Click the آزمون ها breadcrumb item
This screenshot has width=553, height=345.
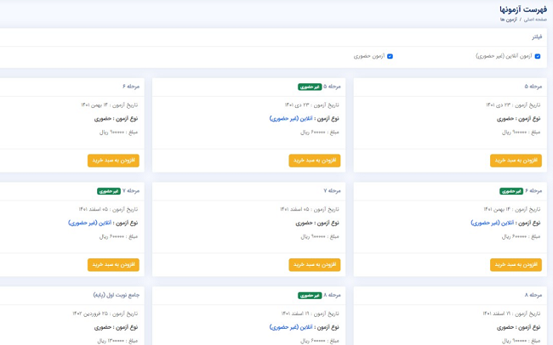click(508, 20)
